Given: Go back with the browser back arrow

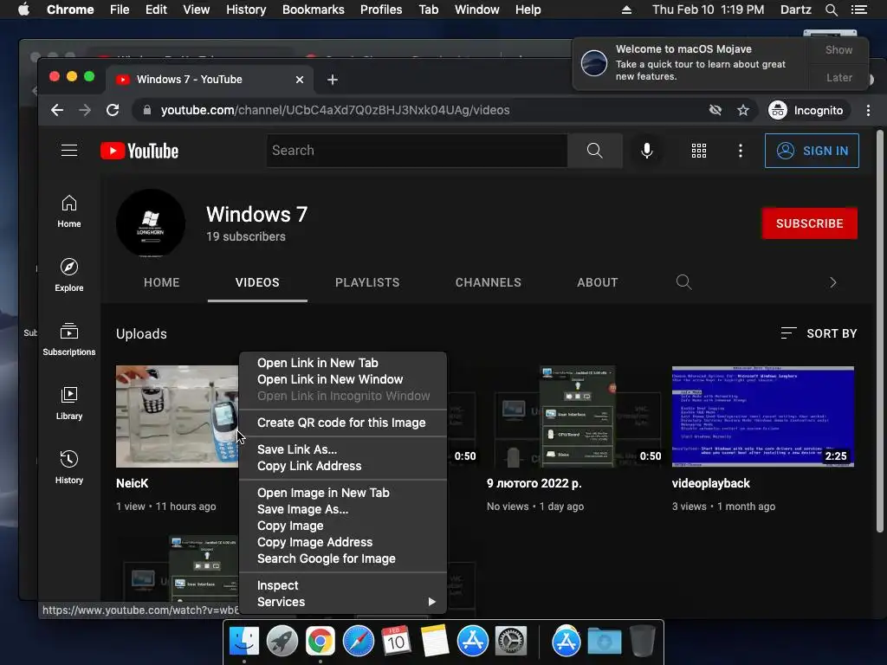Looking at the screenshot, I should 57,110.
